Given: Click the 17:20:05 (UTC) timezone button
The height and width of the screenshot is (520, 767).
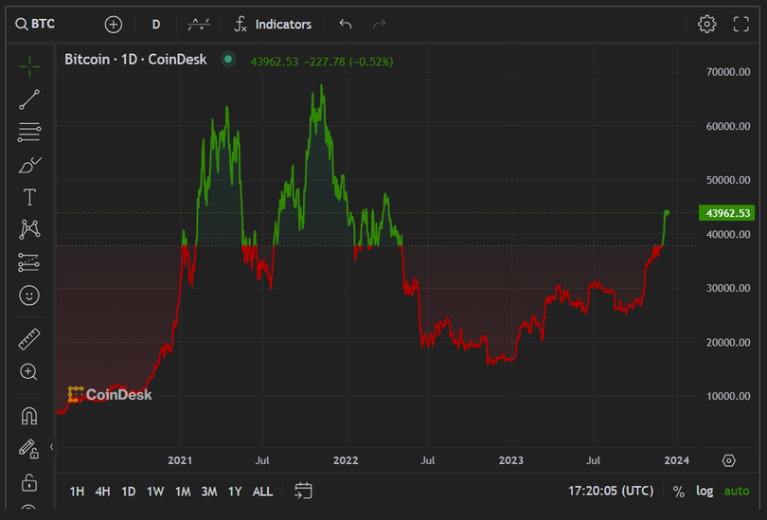Looking at the screenshot, I should [x=610, y=491].
